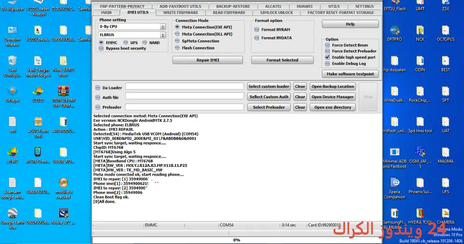
Task: Select mobileEx cracked desktop icon
Action: [63, 188]
